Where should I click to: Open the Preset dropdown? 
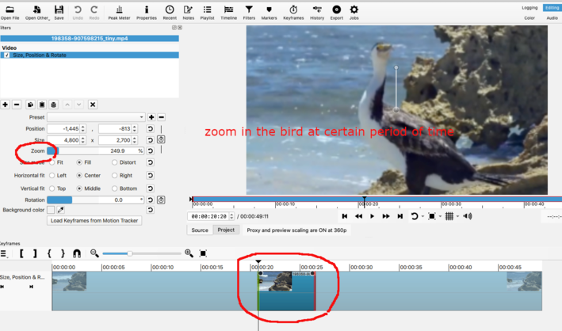pos(107,117)
